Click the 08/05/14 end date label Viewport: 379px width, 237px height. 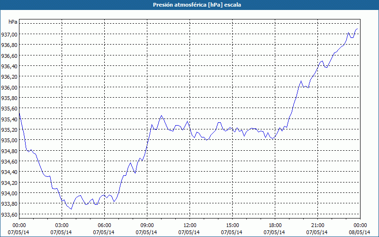[x=360, y=232]
